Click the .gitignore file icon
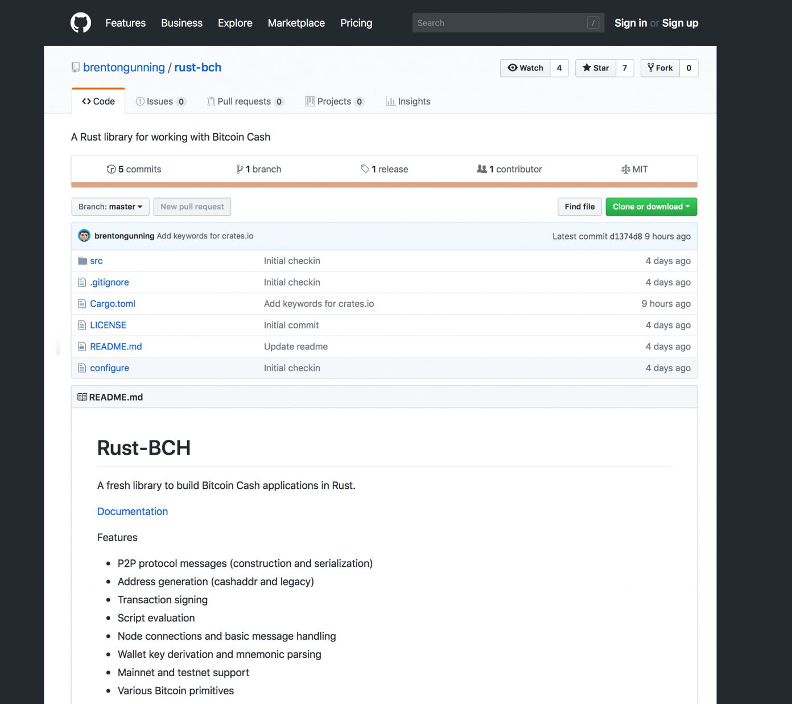Screen dimensions: 792x704 [82, 282]
